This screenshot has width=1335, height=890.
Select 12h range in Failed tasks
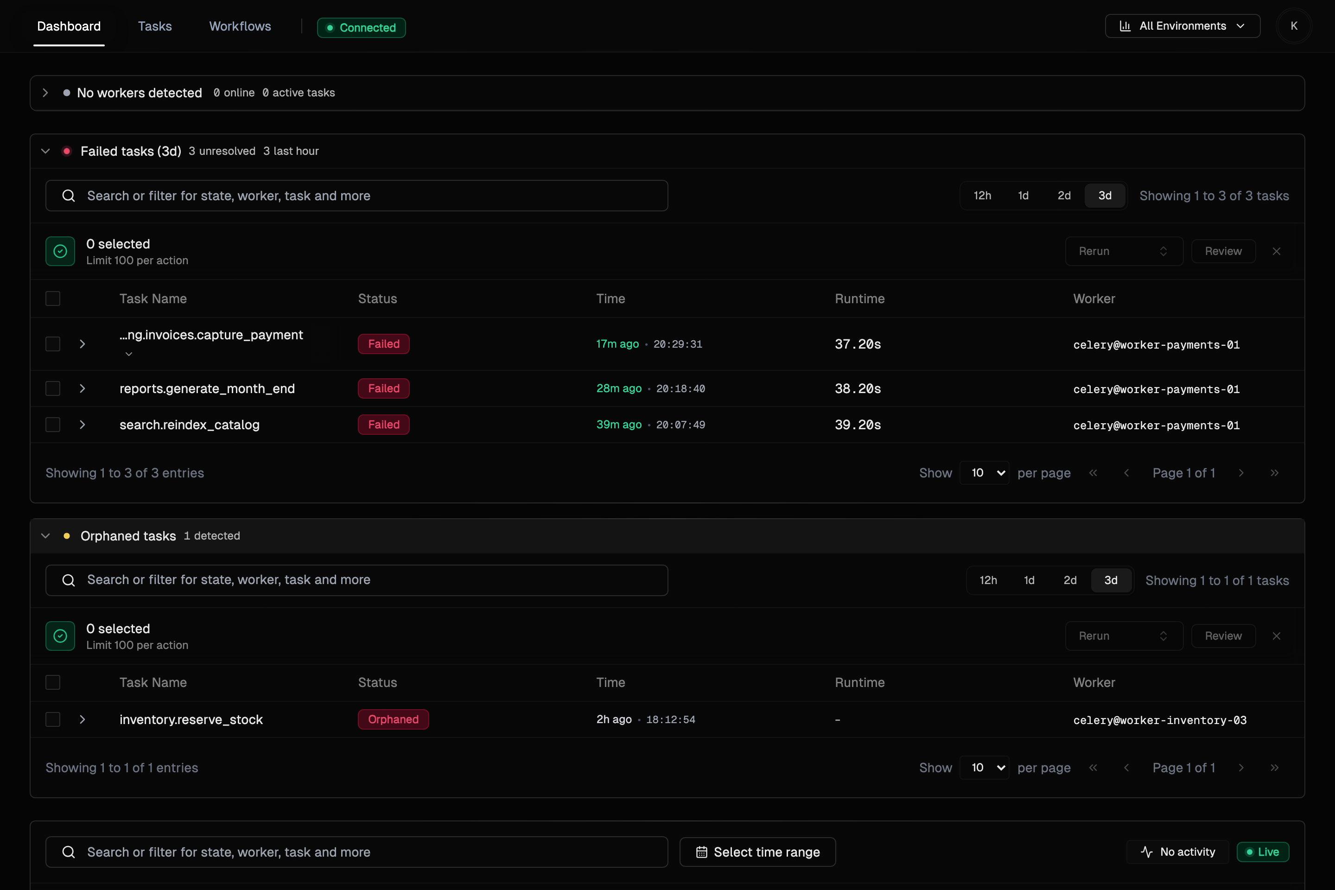[983, 196]
